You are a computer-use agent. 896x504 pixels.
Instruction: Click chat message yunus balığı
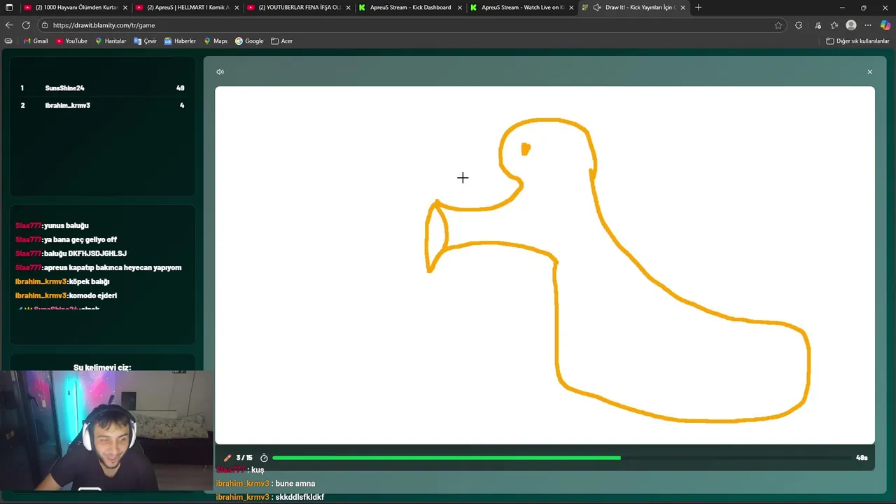coord(66,225)
